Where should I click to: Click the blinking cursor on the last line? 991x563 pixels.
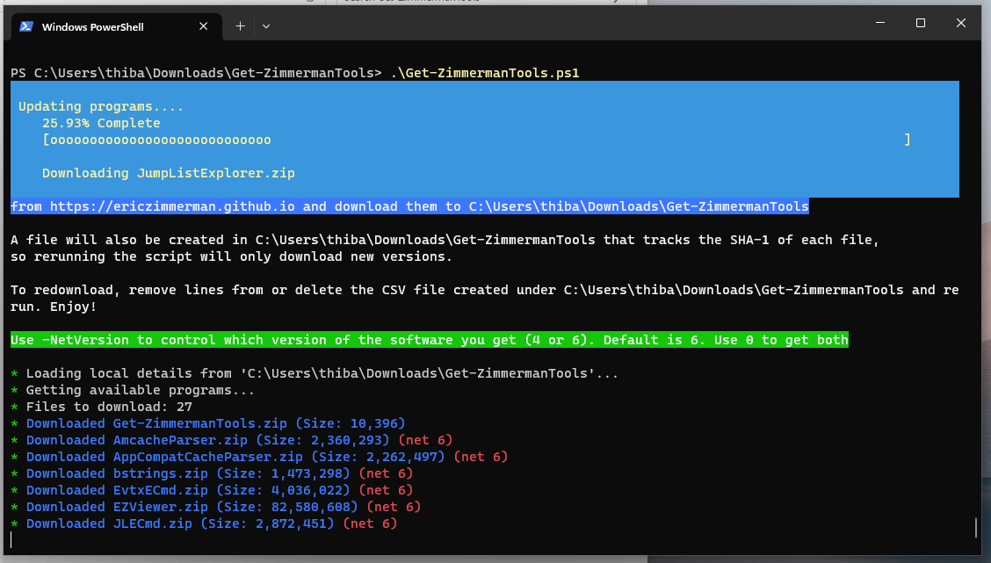(x=11, y=539)
